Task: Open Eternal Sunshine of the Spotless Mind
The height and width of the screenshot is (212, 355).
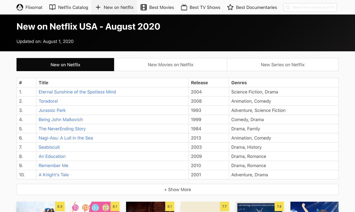Action: click(x=77, y=92)
